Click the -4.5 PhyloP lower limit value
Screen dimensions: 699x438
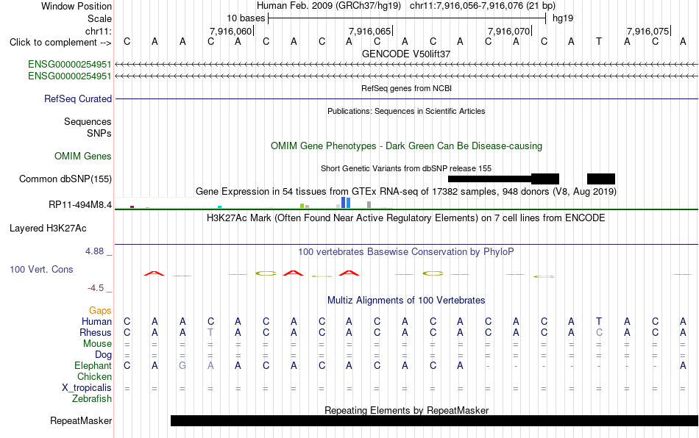(x=96, y=288)
